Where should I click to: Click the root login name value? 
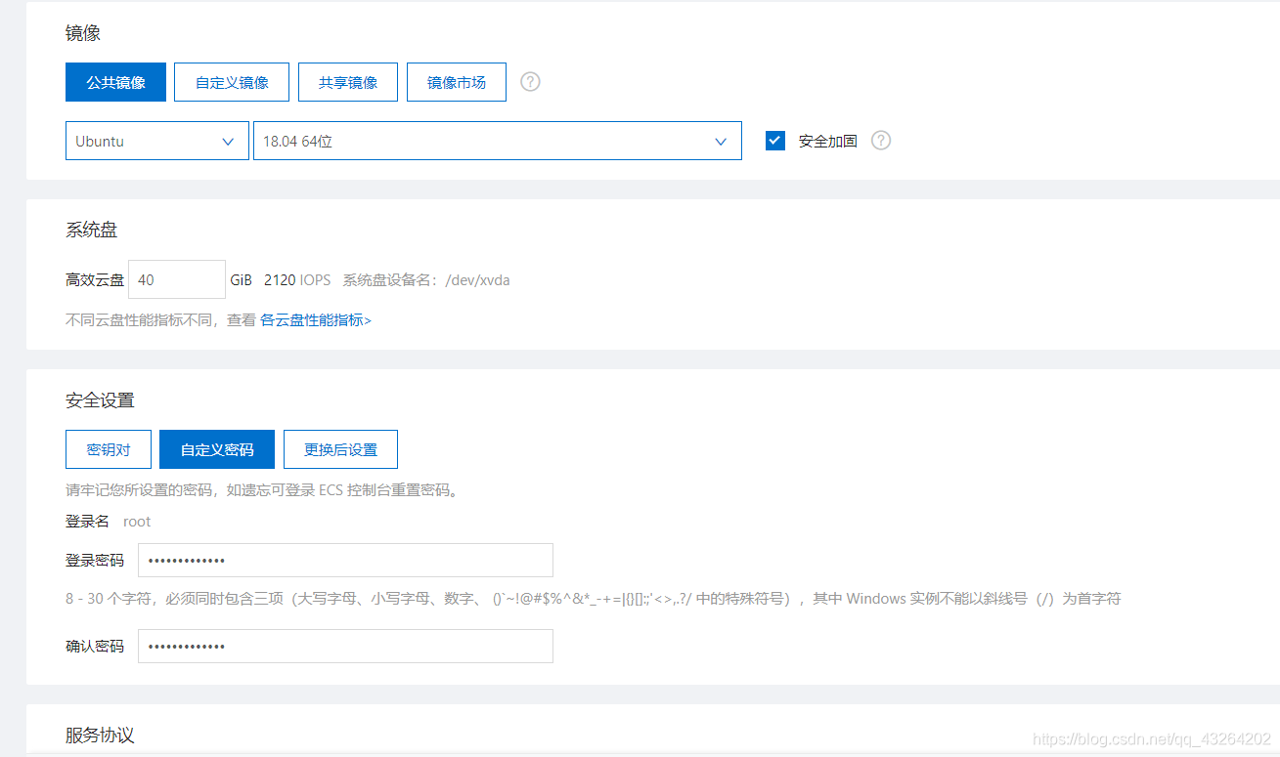(x=137, y=522)
